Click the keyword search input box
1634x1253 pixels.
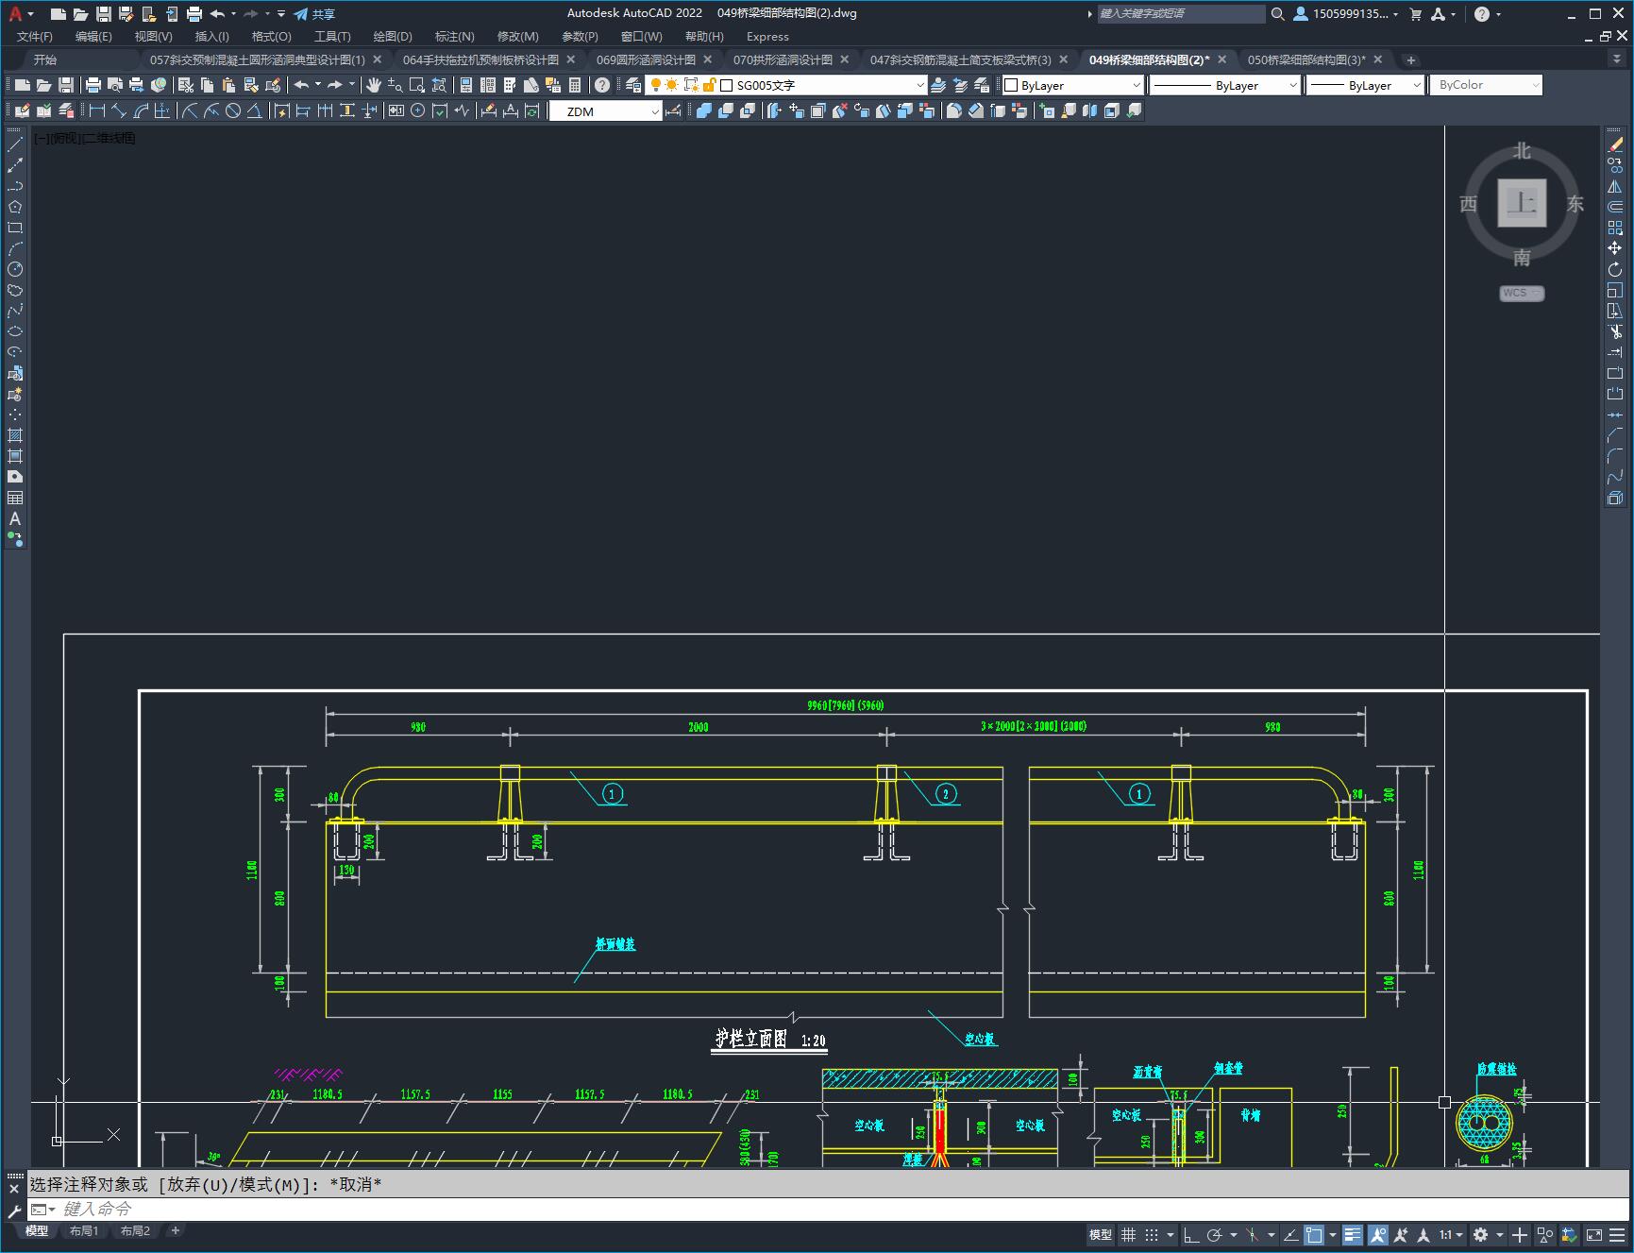(x=1181, y=14)
